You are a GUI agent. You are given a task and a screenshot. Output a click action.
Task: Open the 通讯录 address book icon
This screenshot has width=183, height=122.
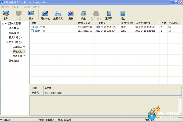click(109, 13)
